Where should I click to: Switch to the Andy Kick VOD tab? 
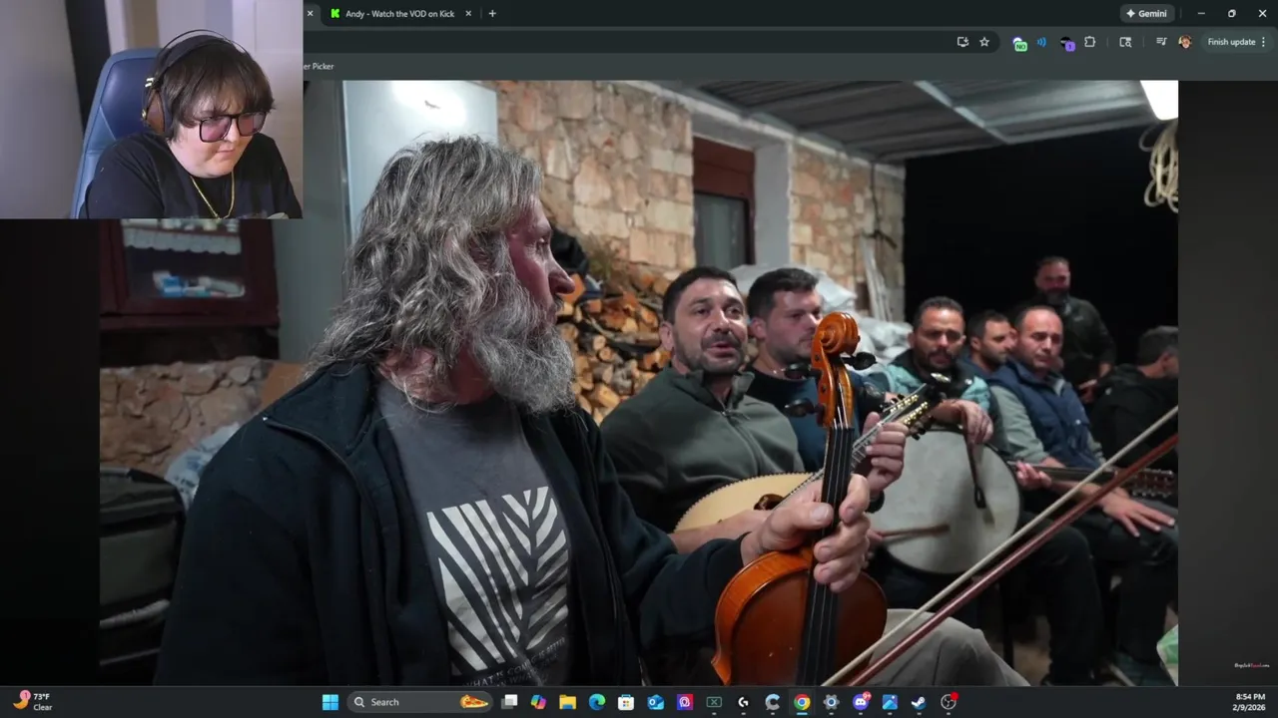point(397,14)
